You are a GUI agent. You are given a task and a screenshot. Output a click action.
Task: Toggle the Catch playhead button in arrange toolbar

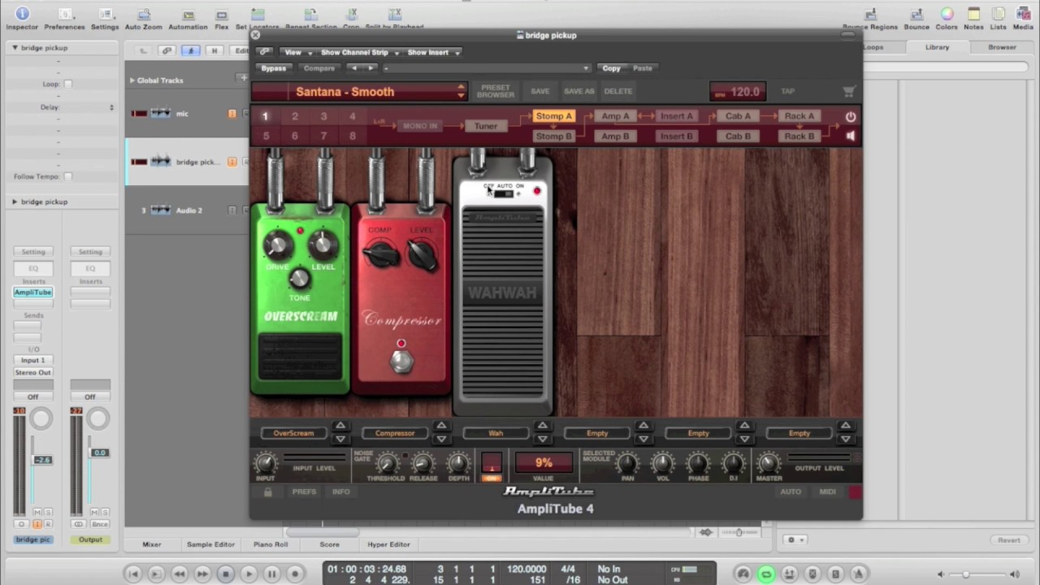click(190, 50)
